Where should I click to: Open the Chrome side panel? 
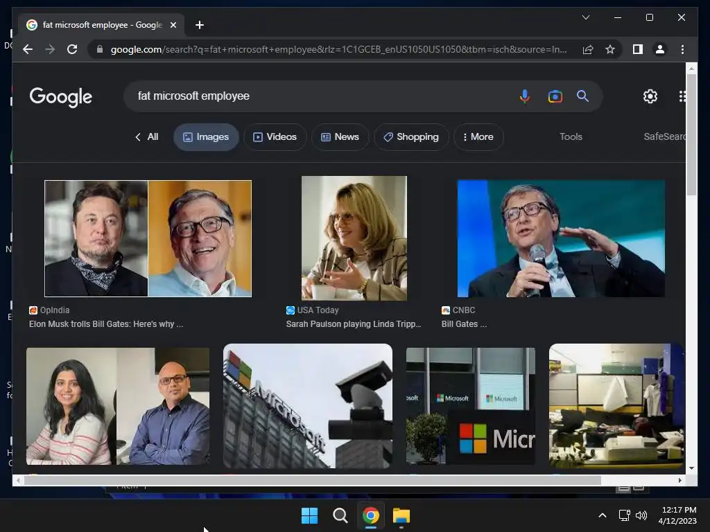coord(638,49)
